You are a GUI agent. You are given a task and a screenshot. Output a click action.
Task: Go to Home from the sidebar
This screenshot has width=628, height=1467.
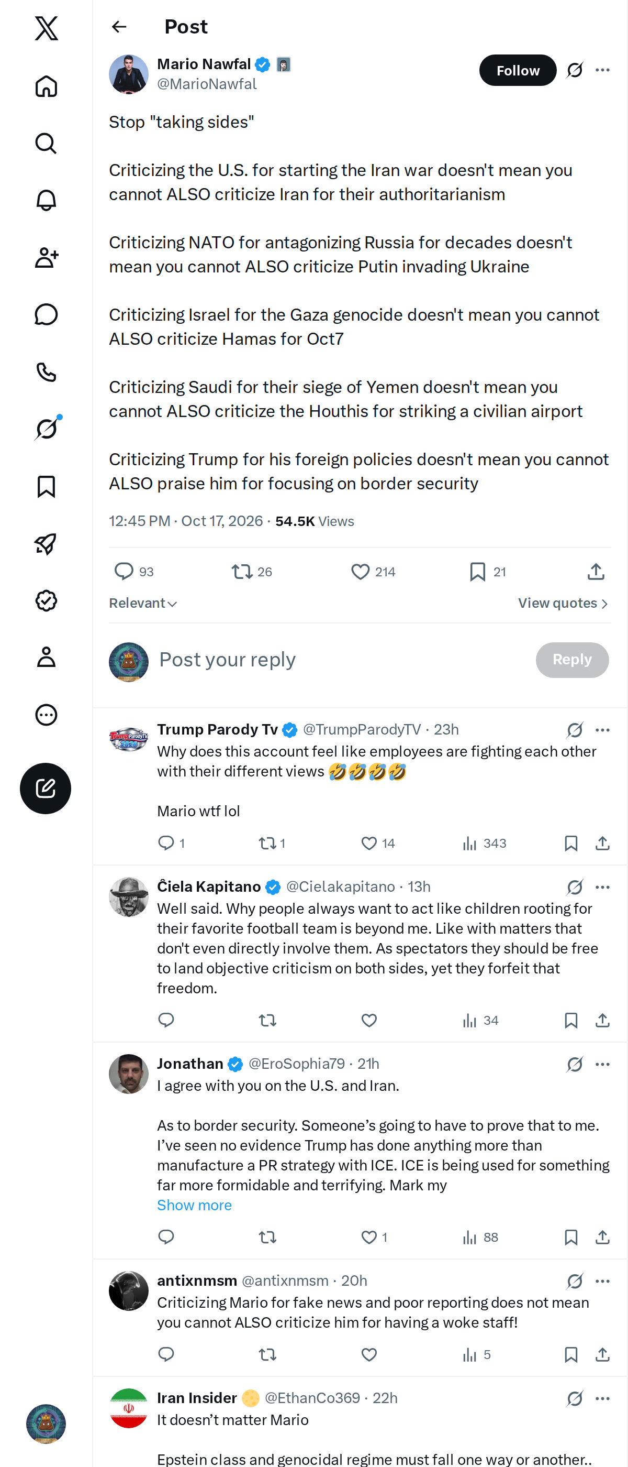pos(46,86)
